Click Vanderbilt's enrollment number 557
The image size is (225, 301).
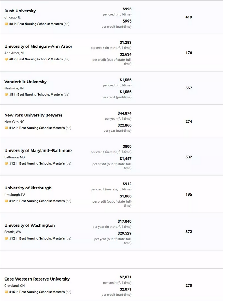(x=189, y=88)
